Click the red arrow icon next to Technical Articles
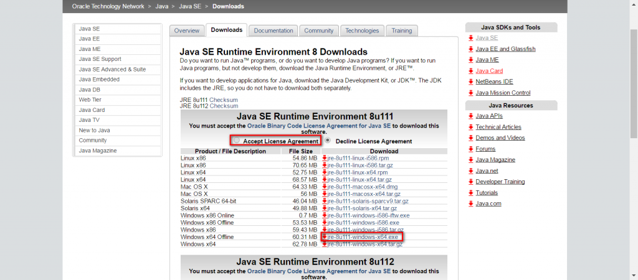The height and width of the screenshot is (280, 638). 471,127
